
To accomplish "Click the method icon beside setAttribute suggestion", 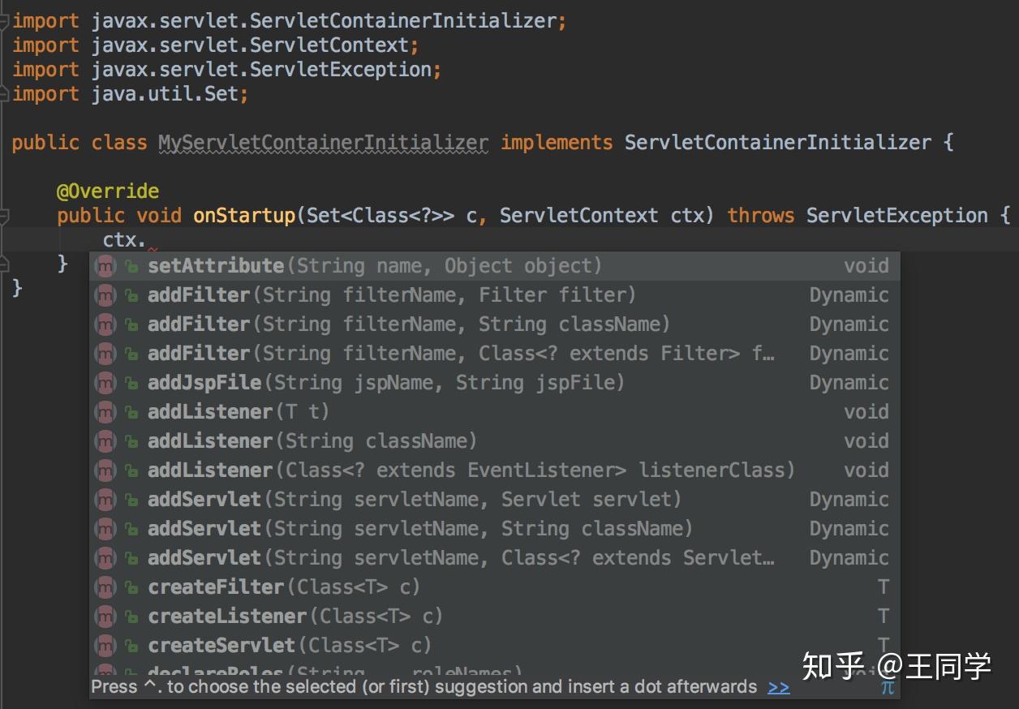I will [105, 265].
